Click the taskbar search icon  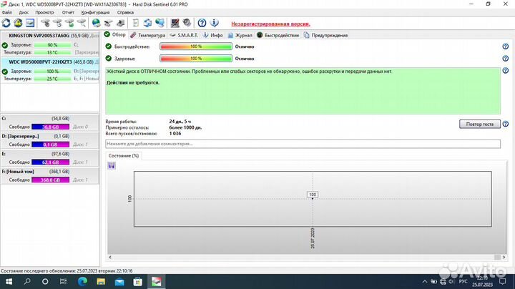pyautogui.click(x=27, y=281)
